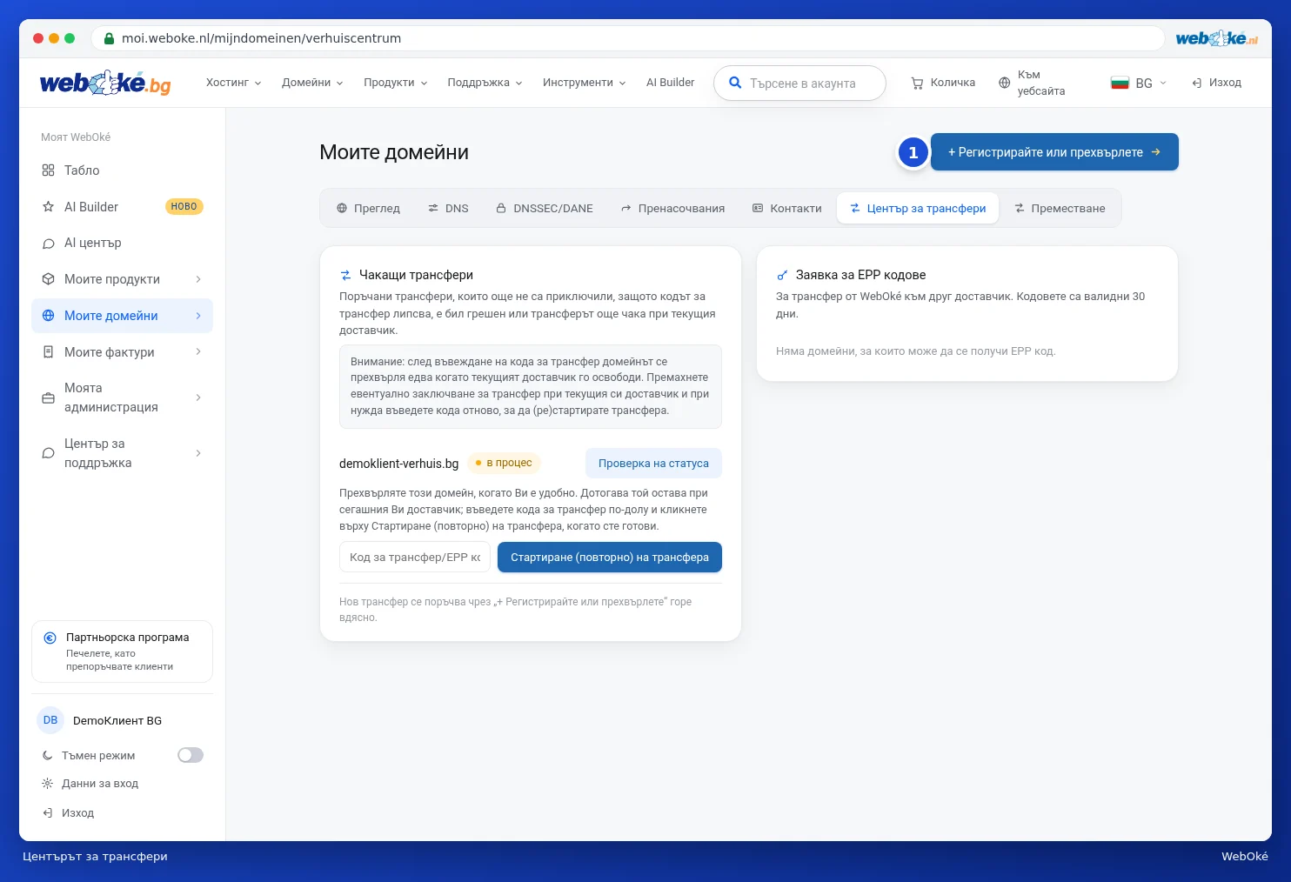Click the Проверка на статуса button
The width and height of the screenshot is (1291, 882).
click(x=653, y=464)
